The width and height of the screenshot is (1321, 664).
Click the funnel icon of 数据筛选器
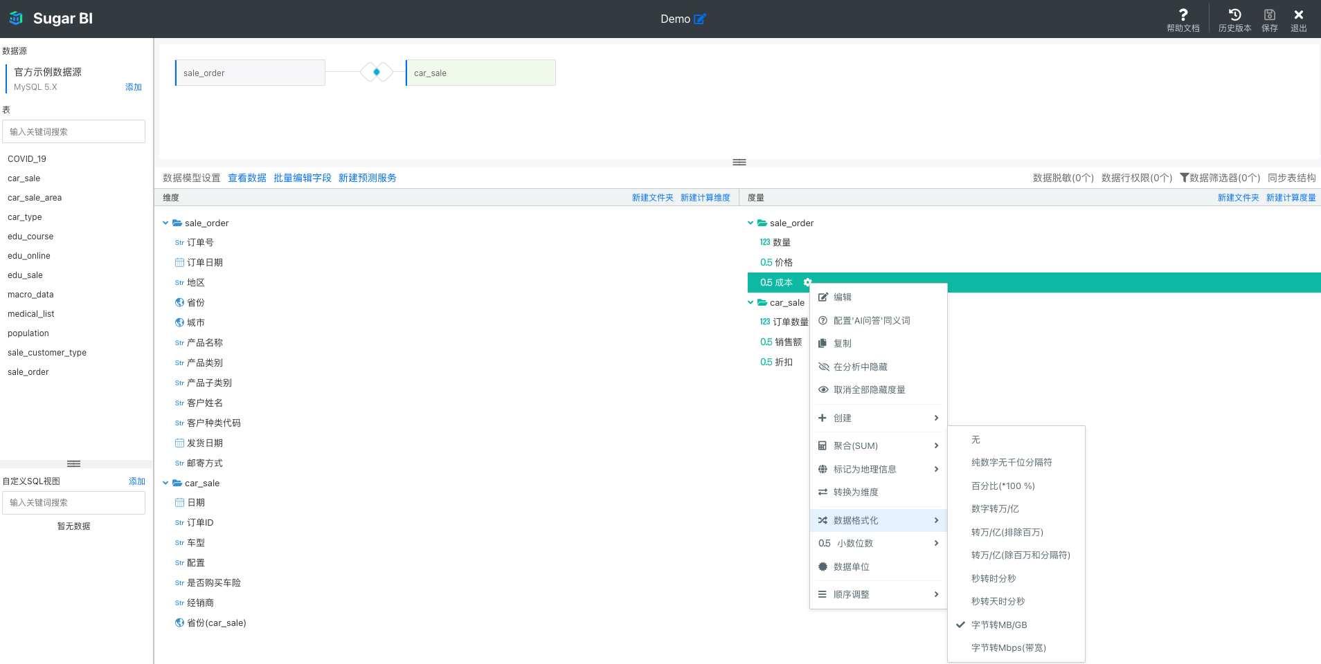pyautogui.click(x=1184, y=178)
